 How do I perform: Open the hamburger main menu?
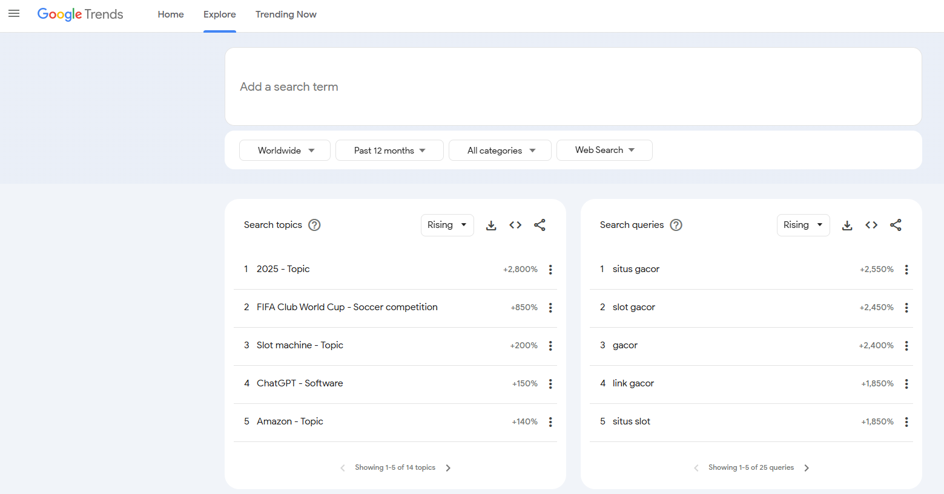(x=14, y=14)
